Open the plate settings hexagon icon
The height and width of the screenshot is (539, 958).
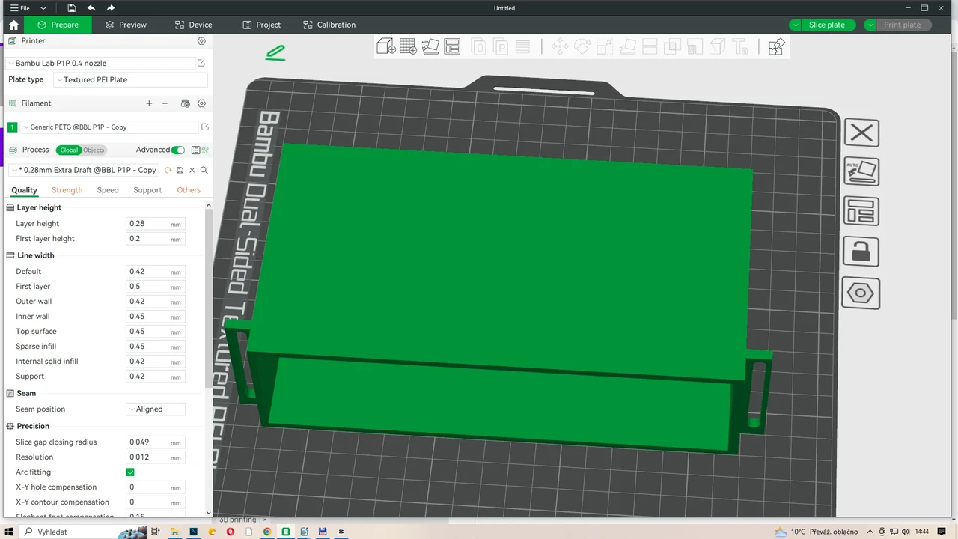(861, 293)
